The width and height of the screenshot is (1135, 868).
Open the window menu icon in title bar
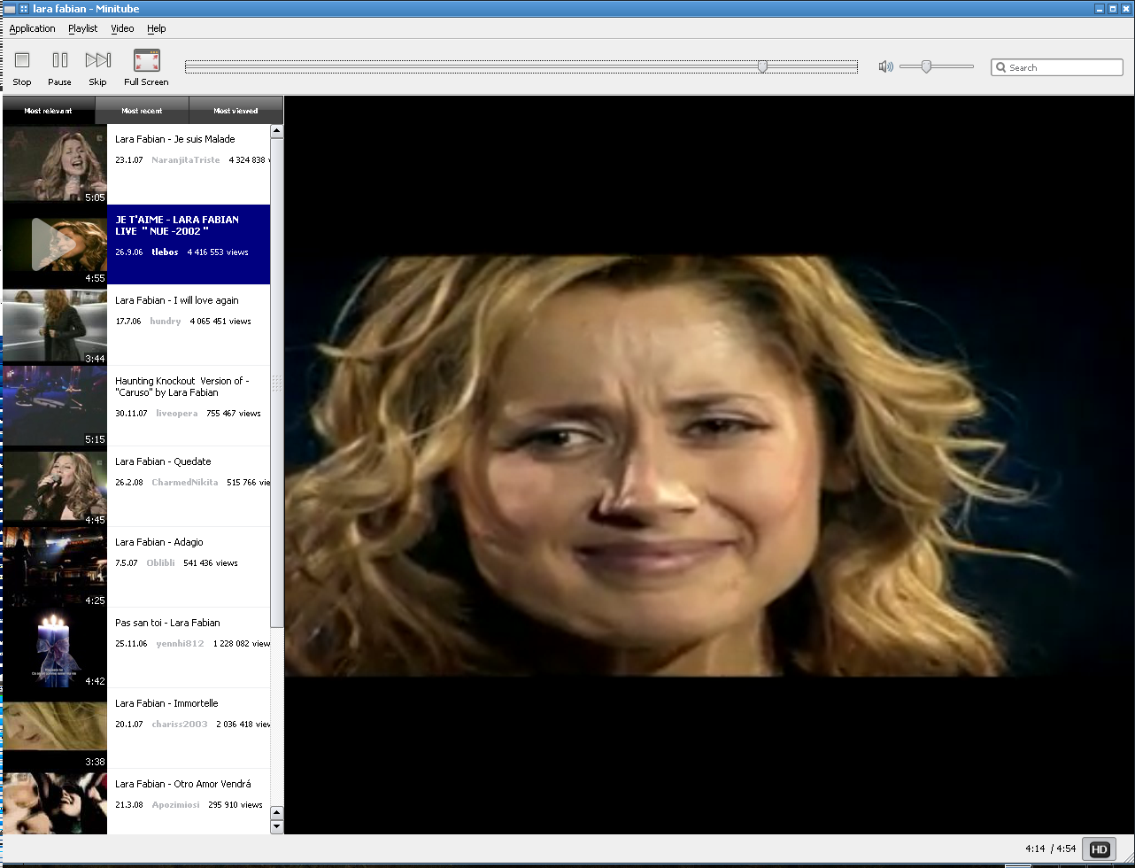tap(9, 8)
